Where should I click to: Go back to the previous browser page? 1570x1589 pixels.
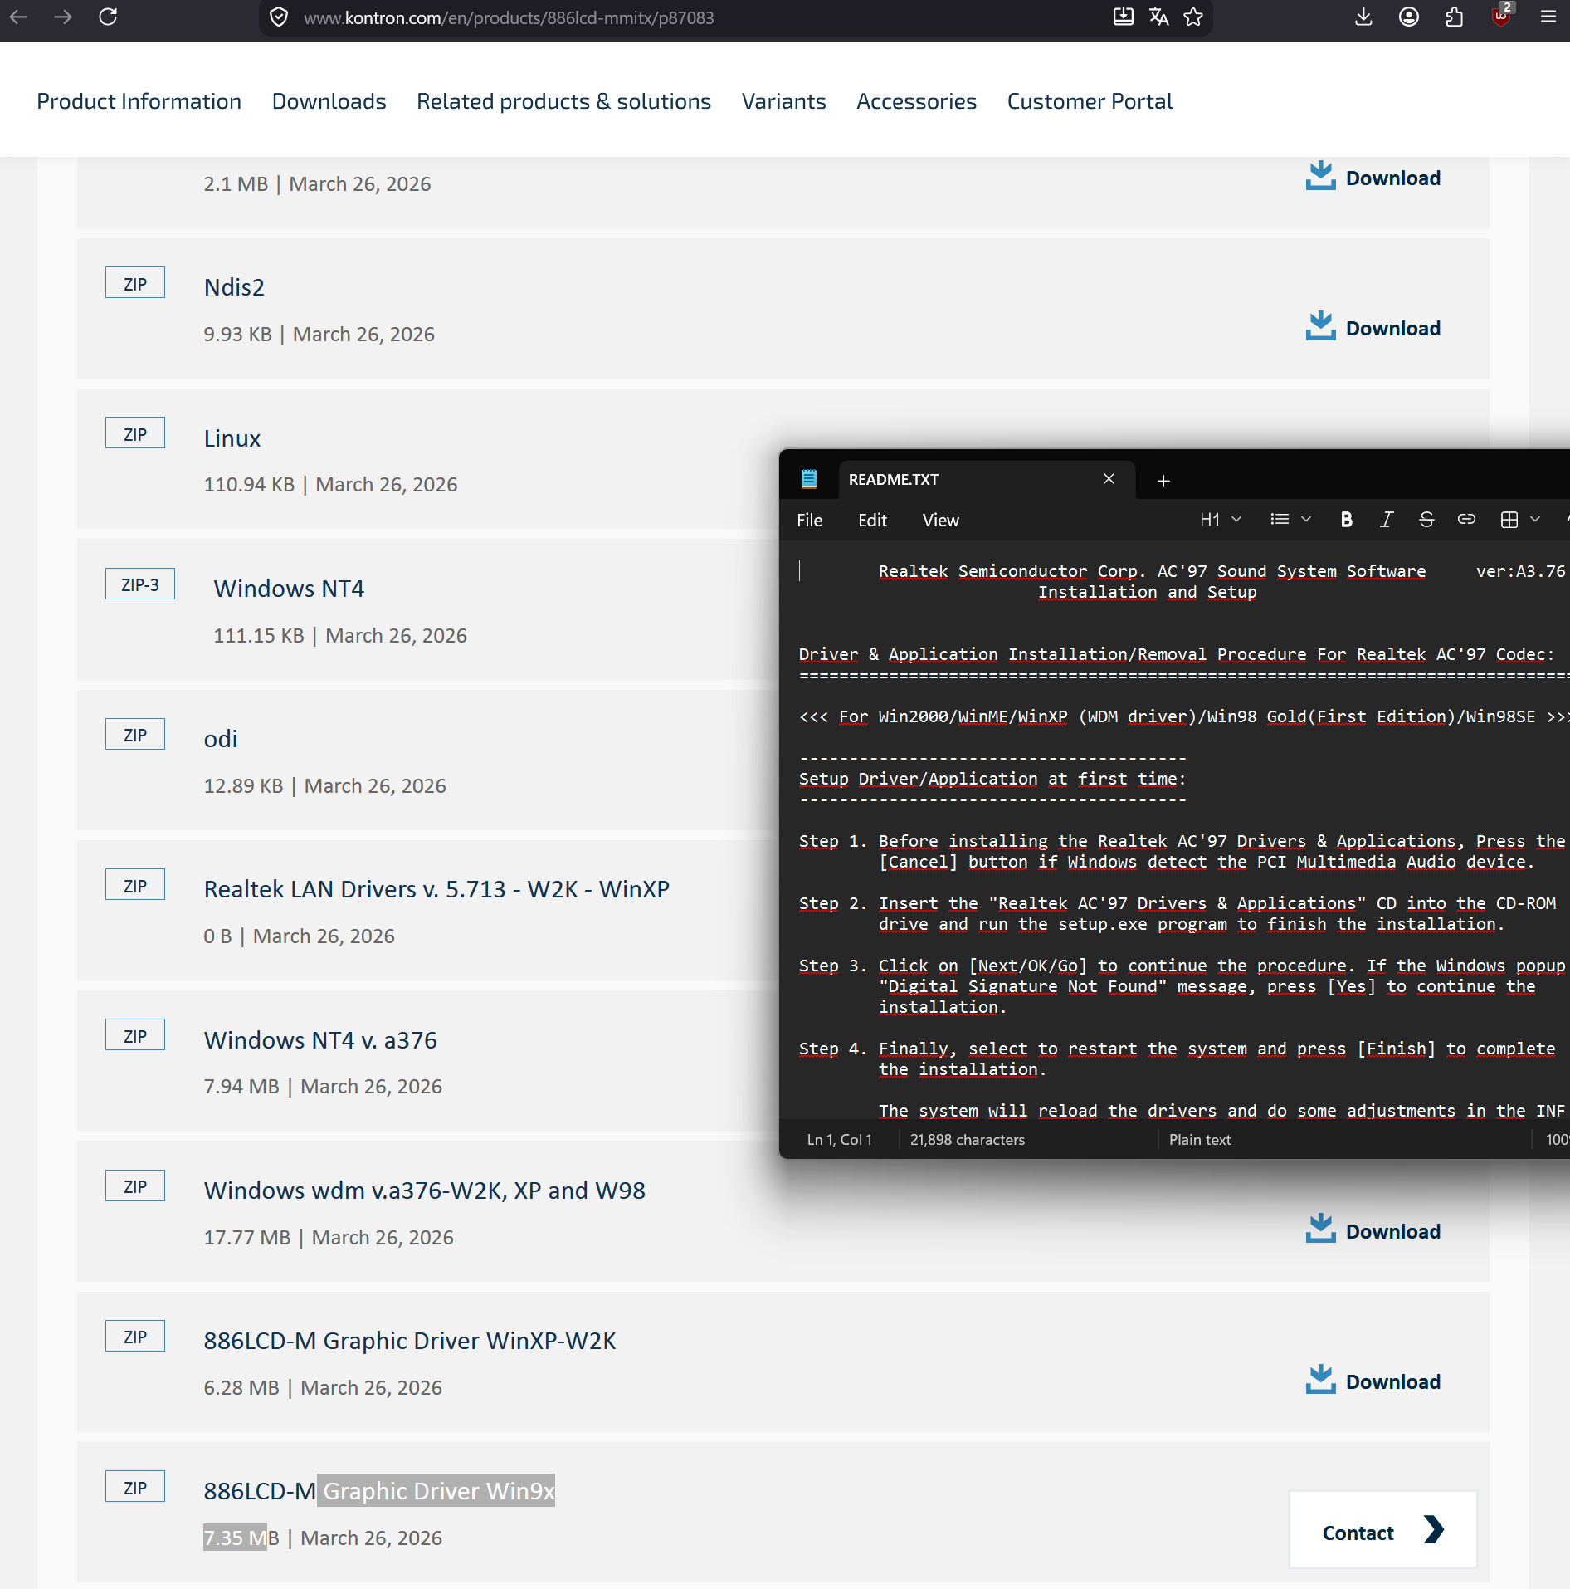pos(18,17)
